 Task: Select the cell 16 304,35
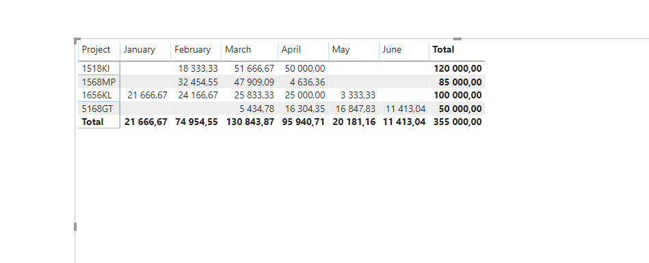[x=305, y=109]
